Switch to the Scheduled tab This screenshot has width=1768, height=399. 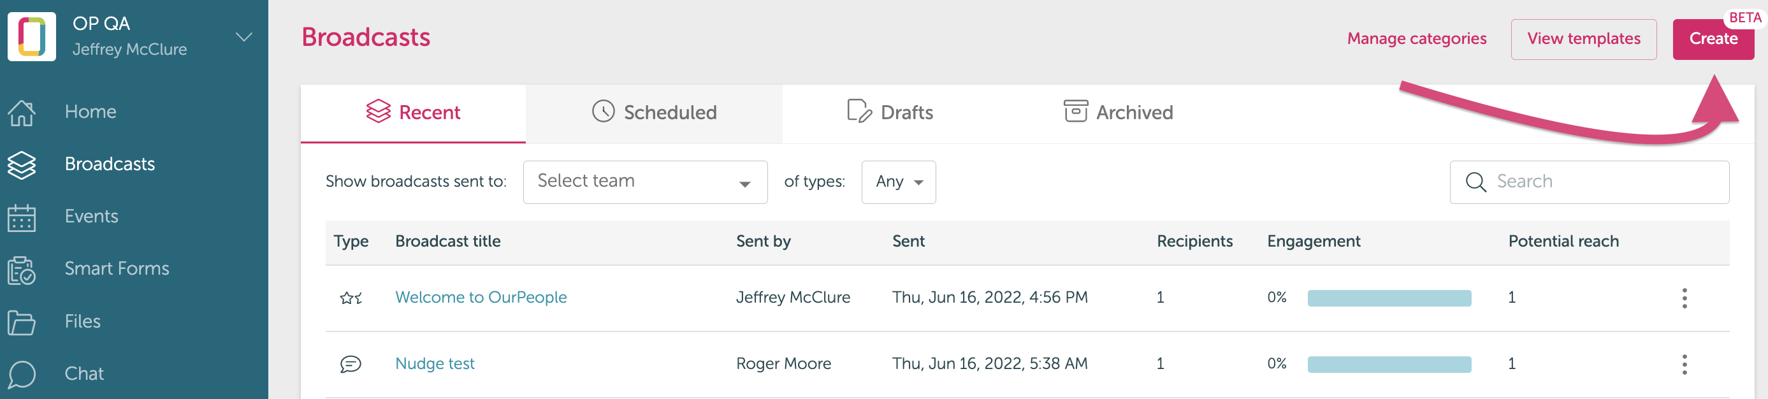pyautogui.click(x=654, y=113)
